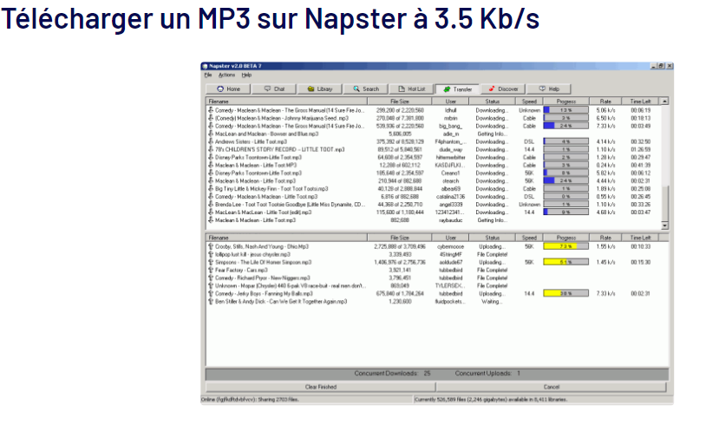Sort downloads by User column header
Viewport: 719px width, 425px height.
click(x=451, y=101)
